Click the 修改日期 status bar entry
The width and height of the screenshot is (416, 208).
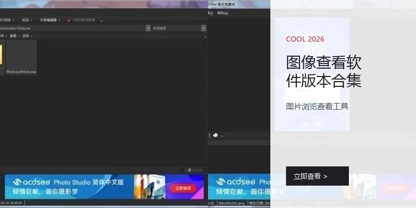click(259, 203)
